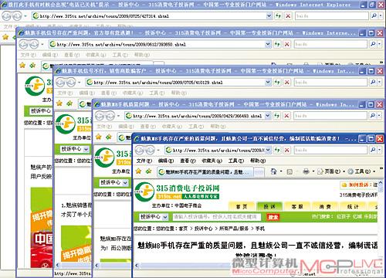Click the 手机 breadcrumb link
Viewport: 386px width, 278px height.
(260, 229)
